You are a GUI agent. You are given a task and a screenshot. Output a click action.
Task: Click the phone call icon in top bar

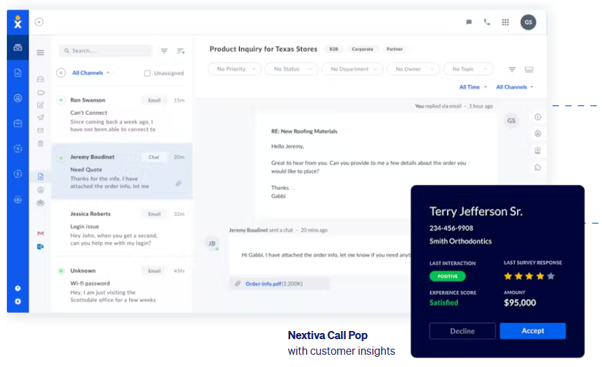(x=486, y=22)
